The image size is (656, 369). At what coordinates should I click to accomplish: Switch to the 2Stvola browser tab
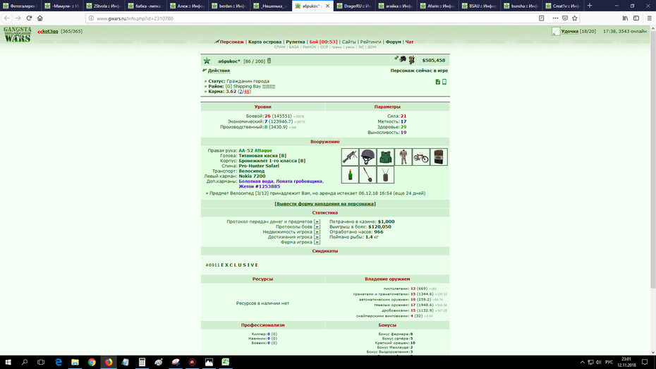tap(104, 6)
